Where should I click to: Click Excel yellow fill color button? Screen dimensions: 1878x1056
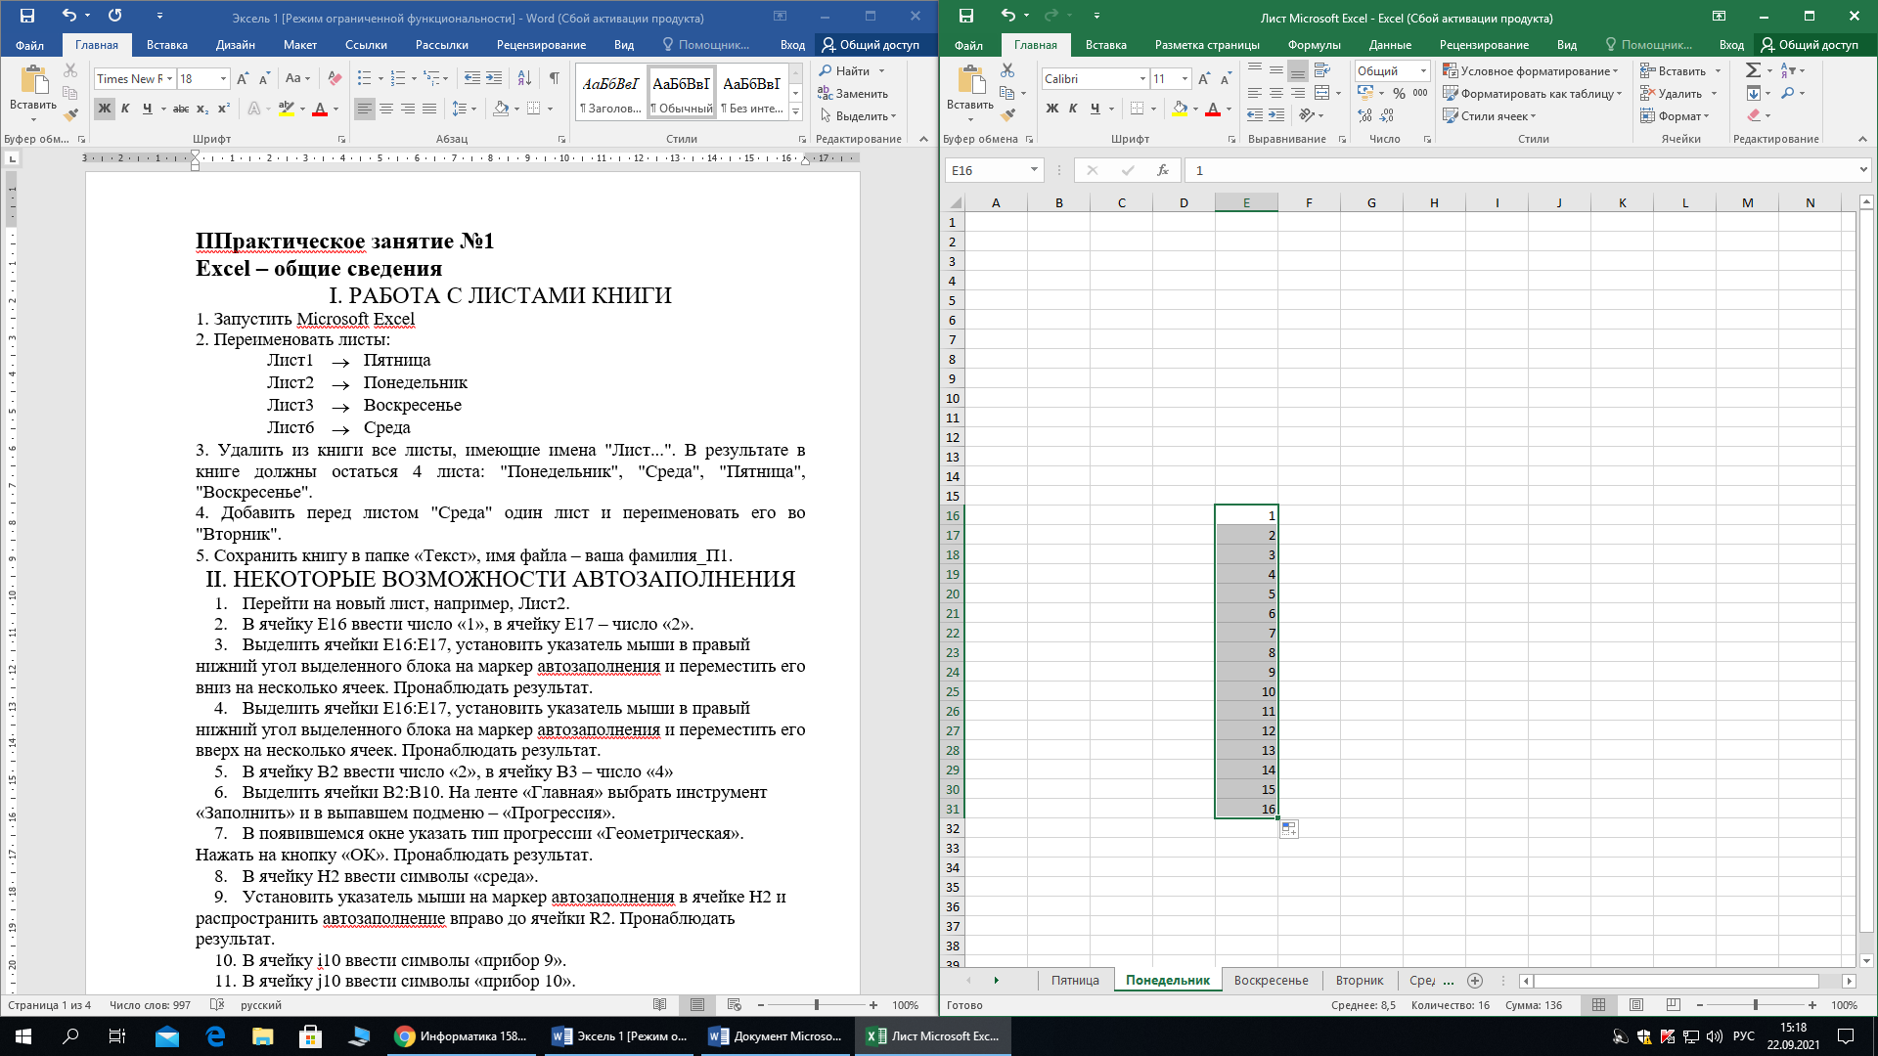coord(1180,109)
